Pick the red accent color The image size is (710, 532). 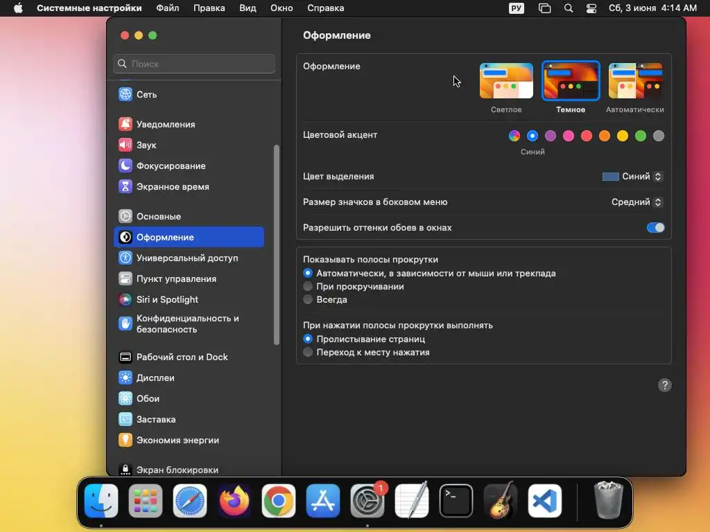(587, 136)
